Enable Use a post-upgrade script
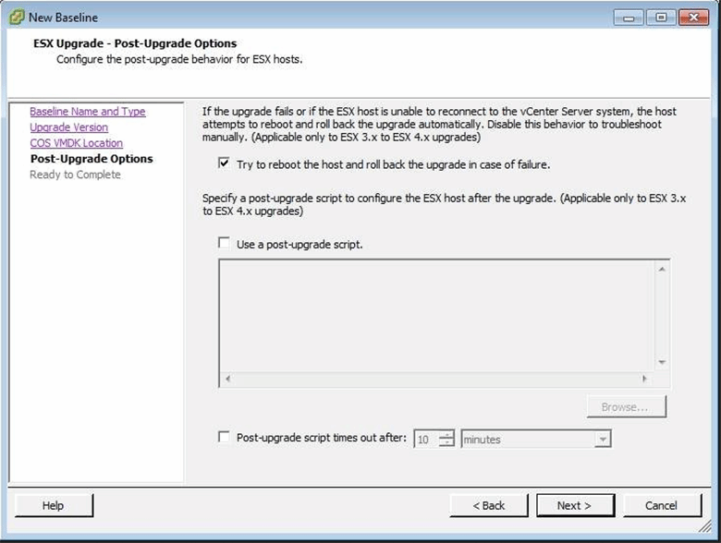This screenshot has width=721, height=543. click(x=224, y=244)
